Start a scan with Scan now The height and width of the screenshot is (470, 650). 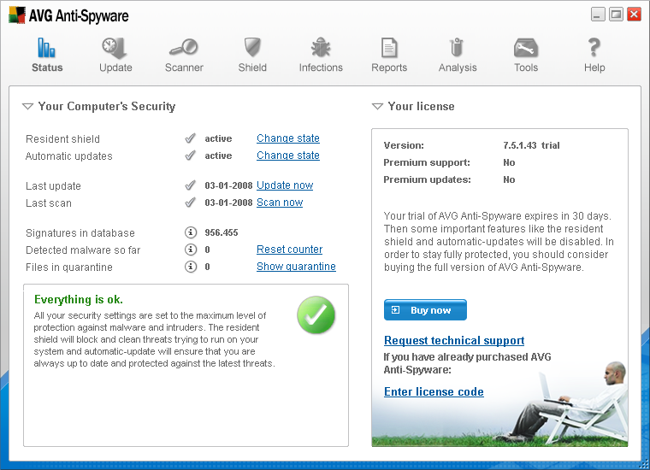280,203
